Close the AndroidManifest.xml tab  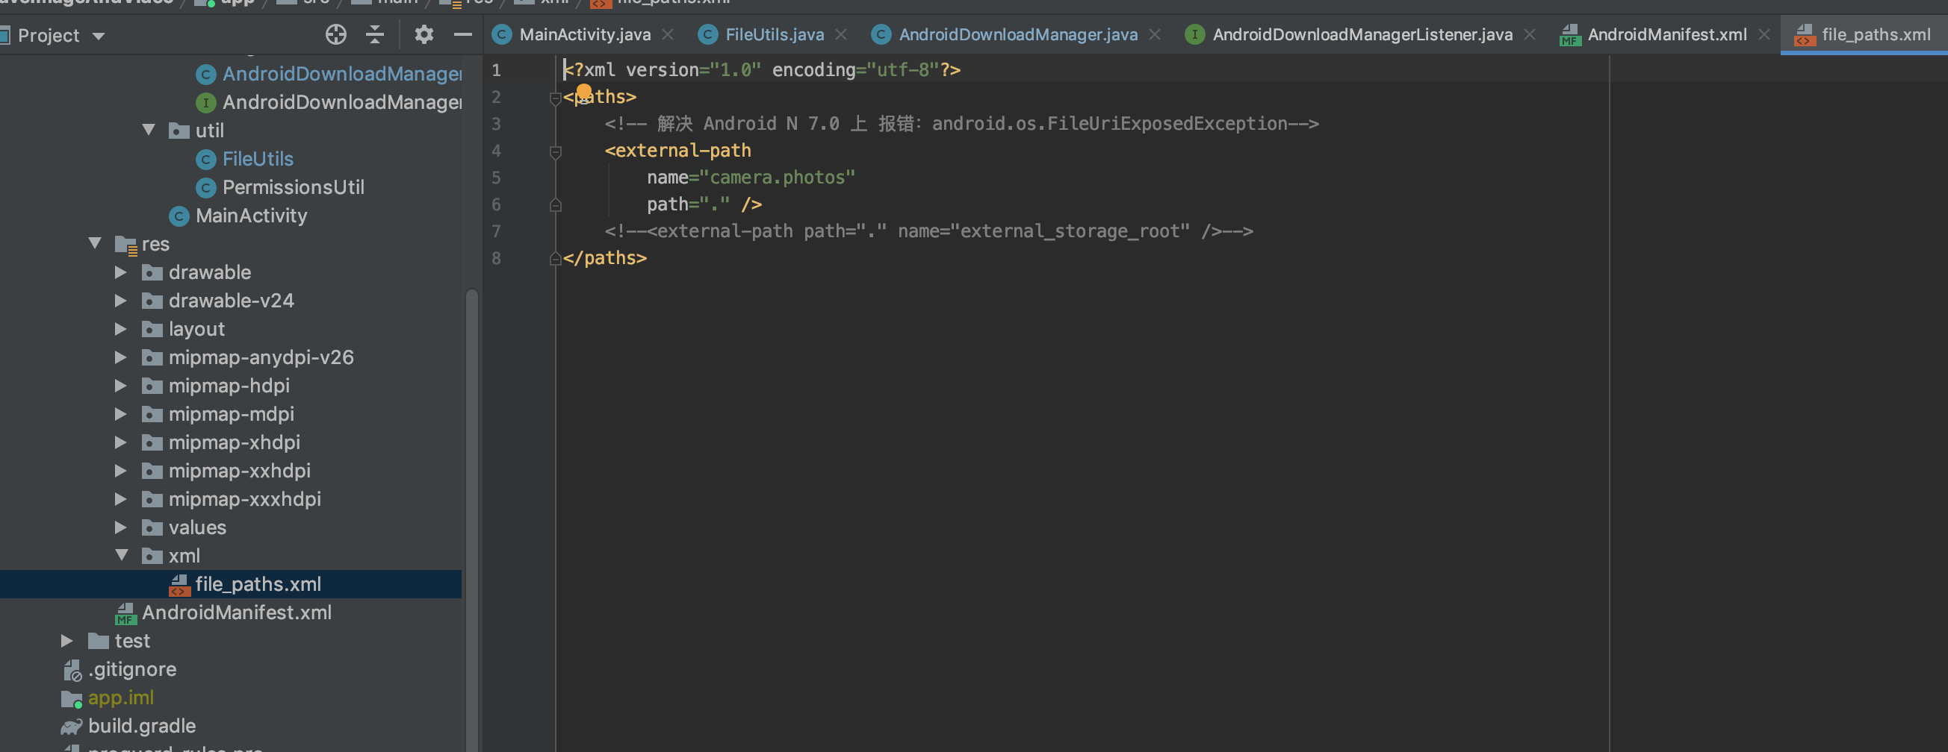coord(1764,35)
